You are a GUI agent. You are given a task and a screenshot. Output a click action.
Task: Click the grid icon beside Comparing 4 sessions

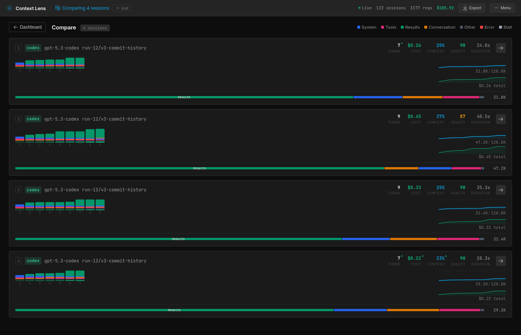57,8
